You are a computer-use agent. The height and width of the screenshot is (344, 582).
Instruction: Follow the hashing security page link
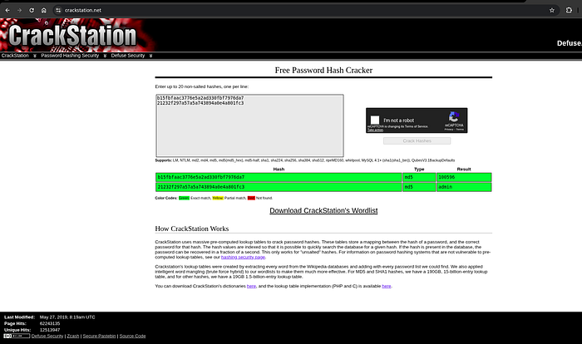pos(243,257)
